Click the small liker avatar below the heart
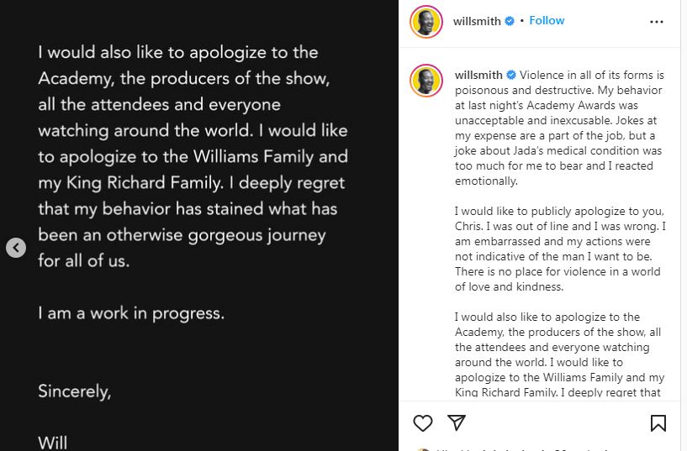The height and width of the screenshot is (451, 687). pos(422,449)
